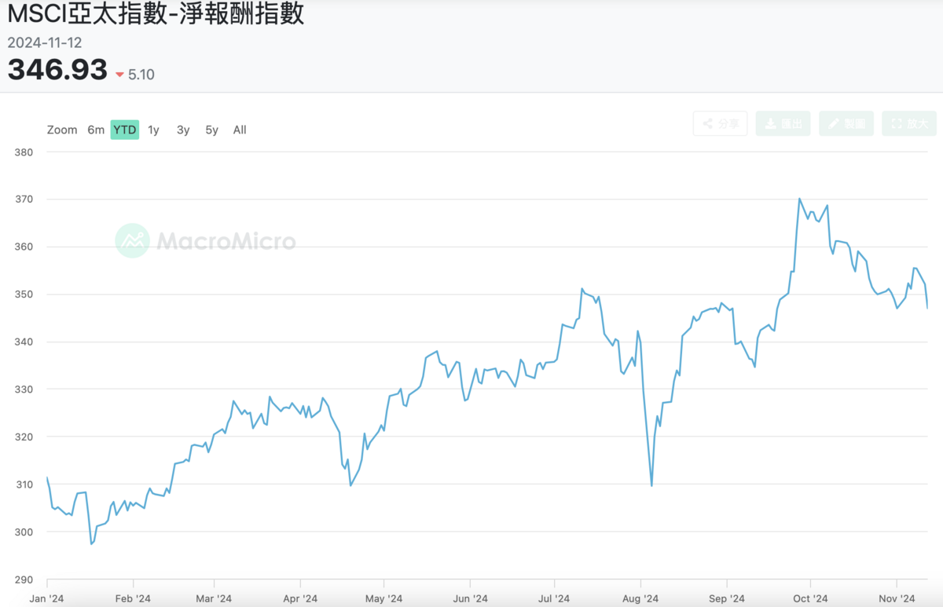Click the change value 5.10
Screen dimensions: 943x607
[141, 75]
